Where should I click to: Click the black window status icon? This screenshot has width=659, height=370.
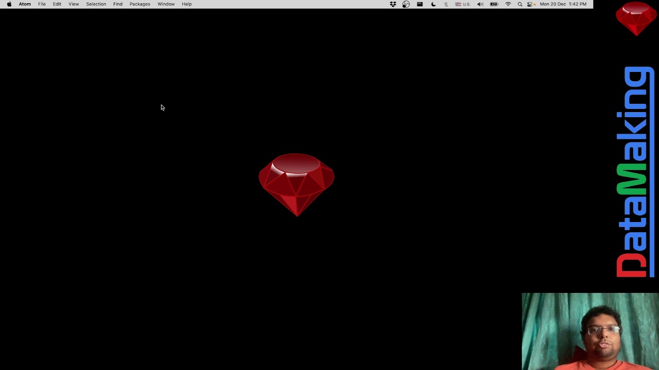tap(420, 4)
